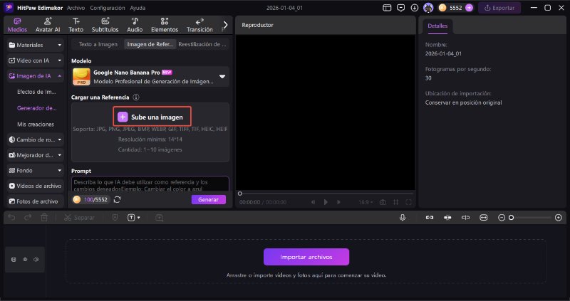The height and width of the screenshot is (301, 570).
Task: Open the Google Nano Banana Pro model dropdown
Action: (222, 76)
